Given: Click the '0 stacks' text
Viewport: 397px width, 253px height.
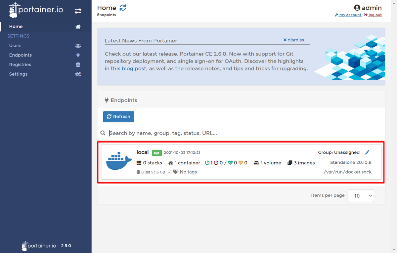Looking at the screenshot, I should click(x=153, y=163).
